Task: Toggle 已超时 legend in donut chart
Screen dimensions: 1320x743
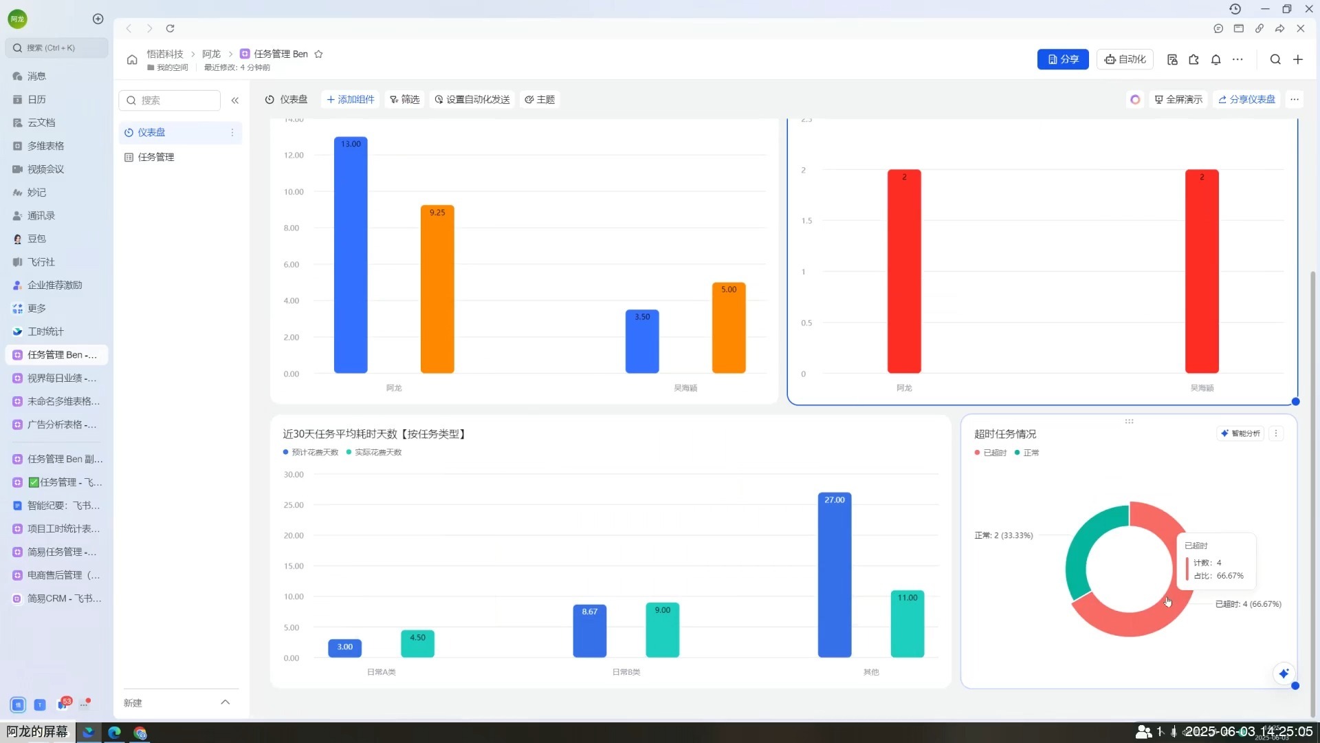Action: [991, 453]
